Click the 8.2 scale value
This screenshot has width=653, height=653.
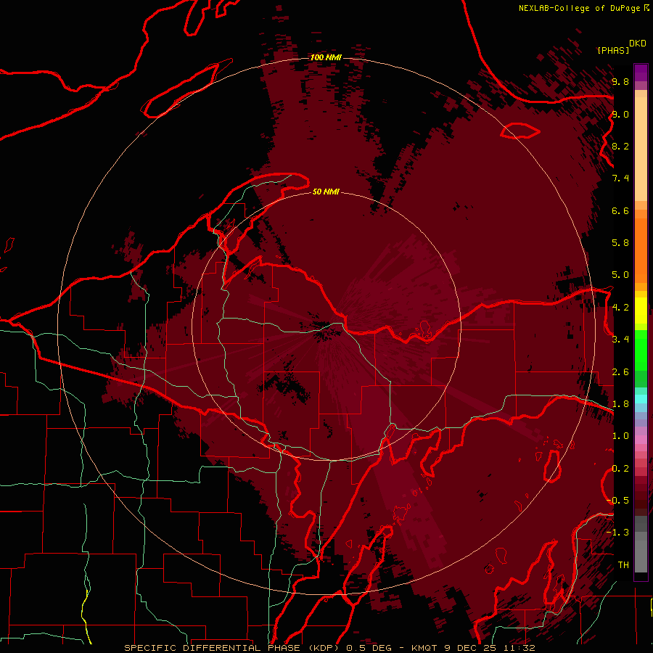point(620,146)
